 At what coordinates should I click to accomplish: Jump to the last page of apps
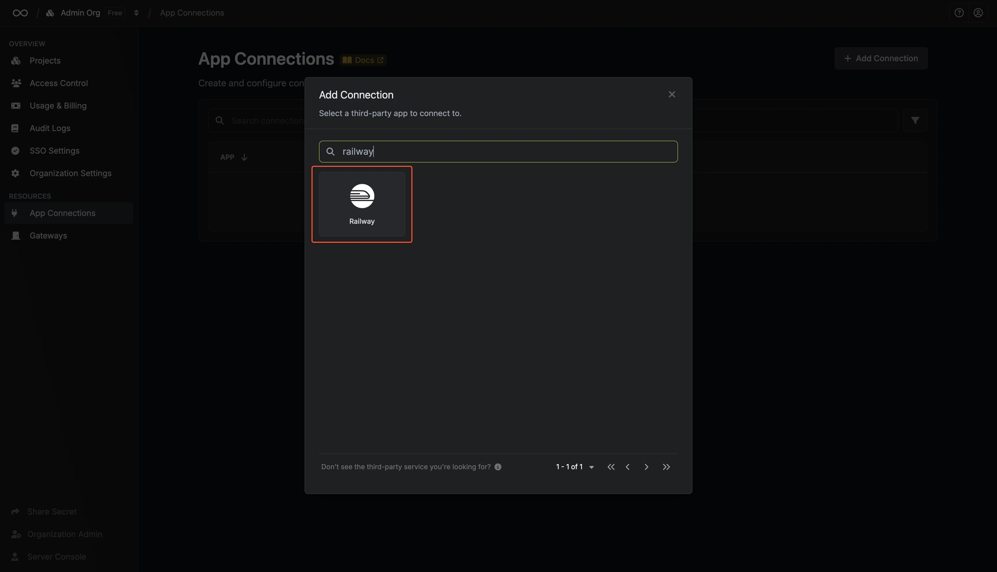(666, 467)
